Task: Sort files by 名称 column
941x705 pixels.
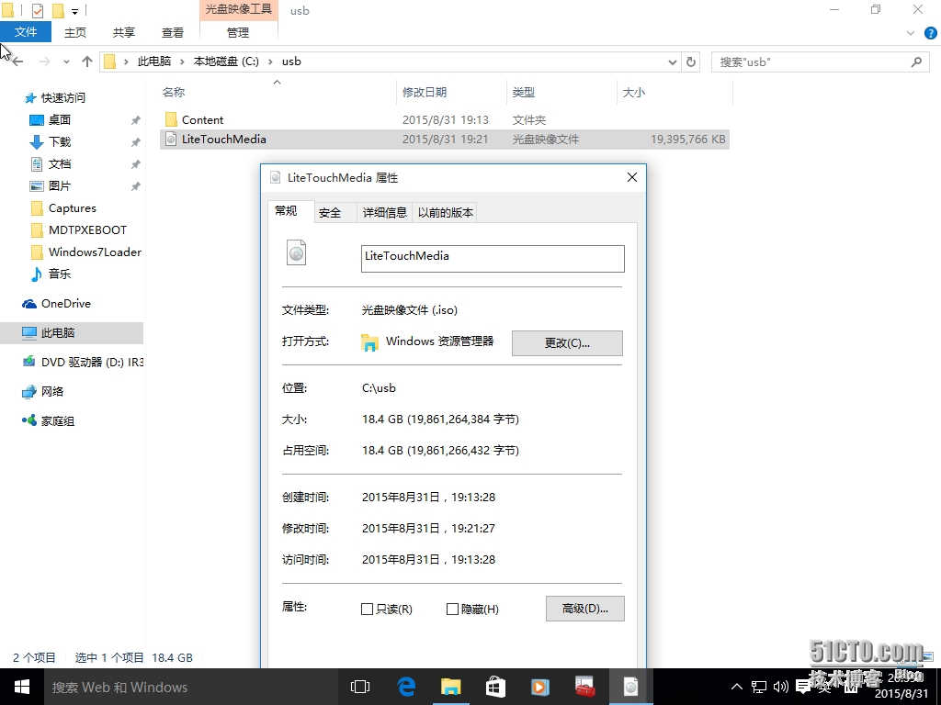Action: tap(174, 93)
